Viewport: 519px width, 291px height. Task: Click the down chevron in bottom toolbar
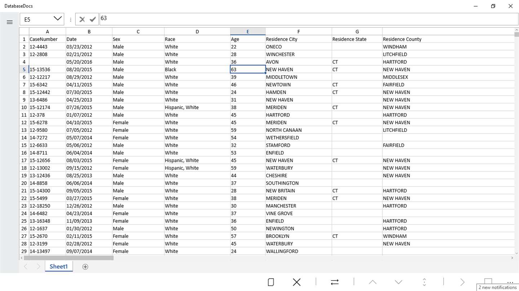(398, 282)
